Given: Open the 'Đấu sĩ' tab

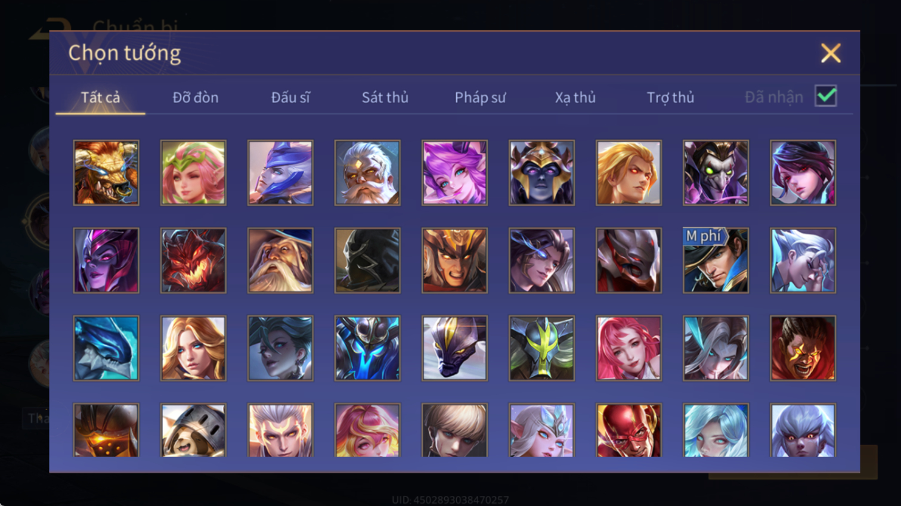Looking at the screenshot, I should pyautogui.click(x=290, y=97).
